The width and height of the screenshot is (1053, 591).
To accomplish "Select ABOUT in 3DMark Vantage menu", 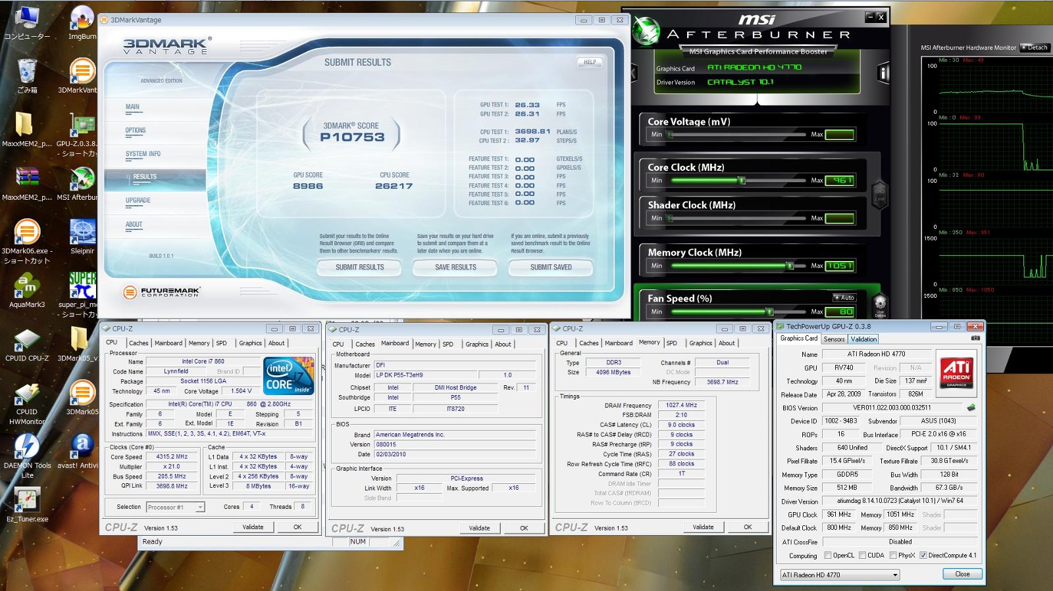I will pos(134,225).
